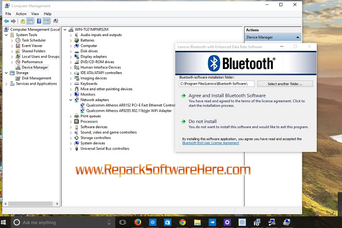
Task: Open the blue Help toolbar icon
Action: (x=39, y=21)
